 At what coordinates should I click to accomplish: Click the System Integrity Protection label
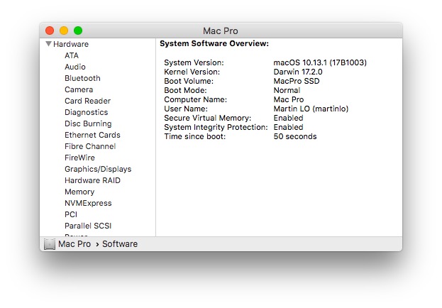216,127
